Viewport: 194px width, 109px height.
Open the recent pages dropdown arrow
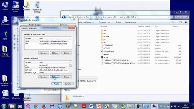tap(71, 17)
